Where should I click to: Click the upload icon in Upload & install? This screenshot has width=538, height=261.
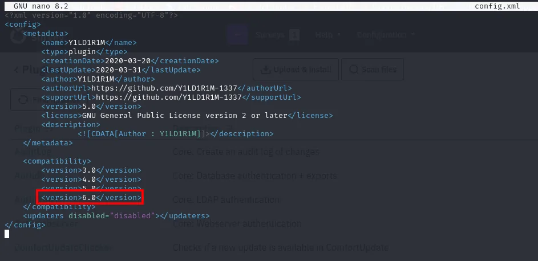[x=265, y=70]
